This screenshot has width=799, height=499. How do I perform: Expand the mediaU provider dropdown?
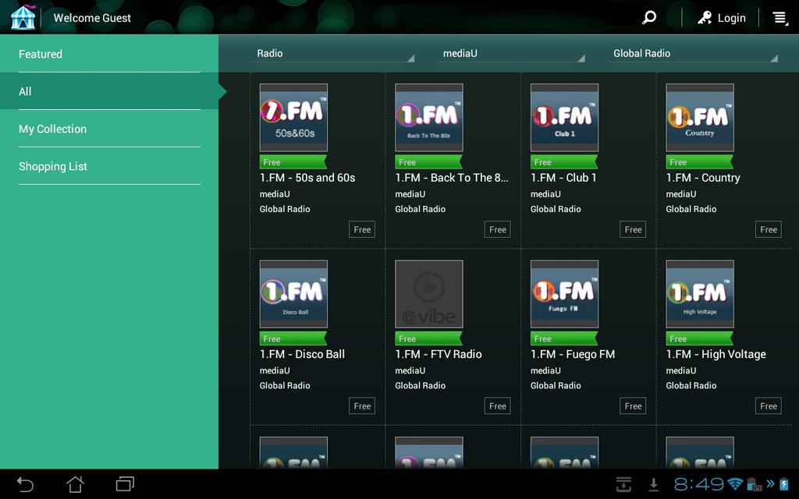(512, 54)
